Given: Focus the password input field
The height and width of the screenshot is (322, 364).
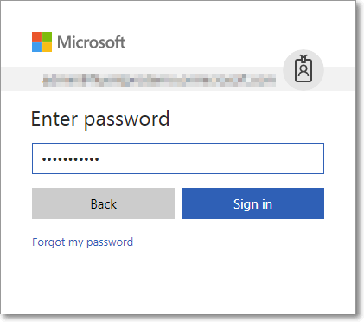Looking at the screenshot, I should [178, 158].
